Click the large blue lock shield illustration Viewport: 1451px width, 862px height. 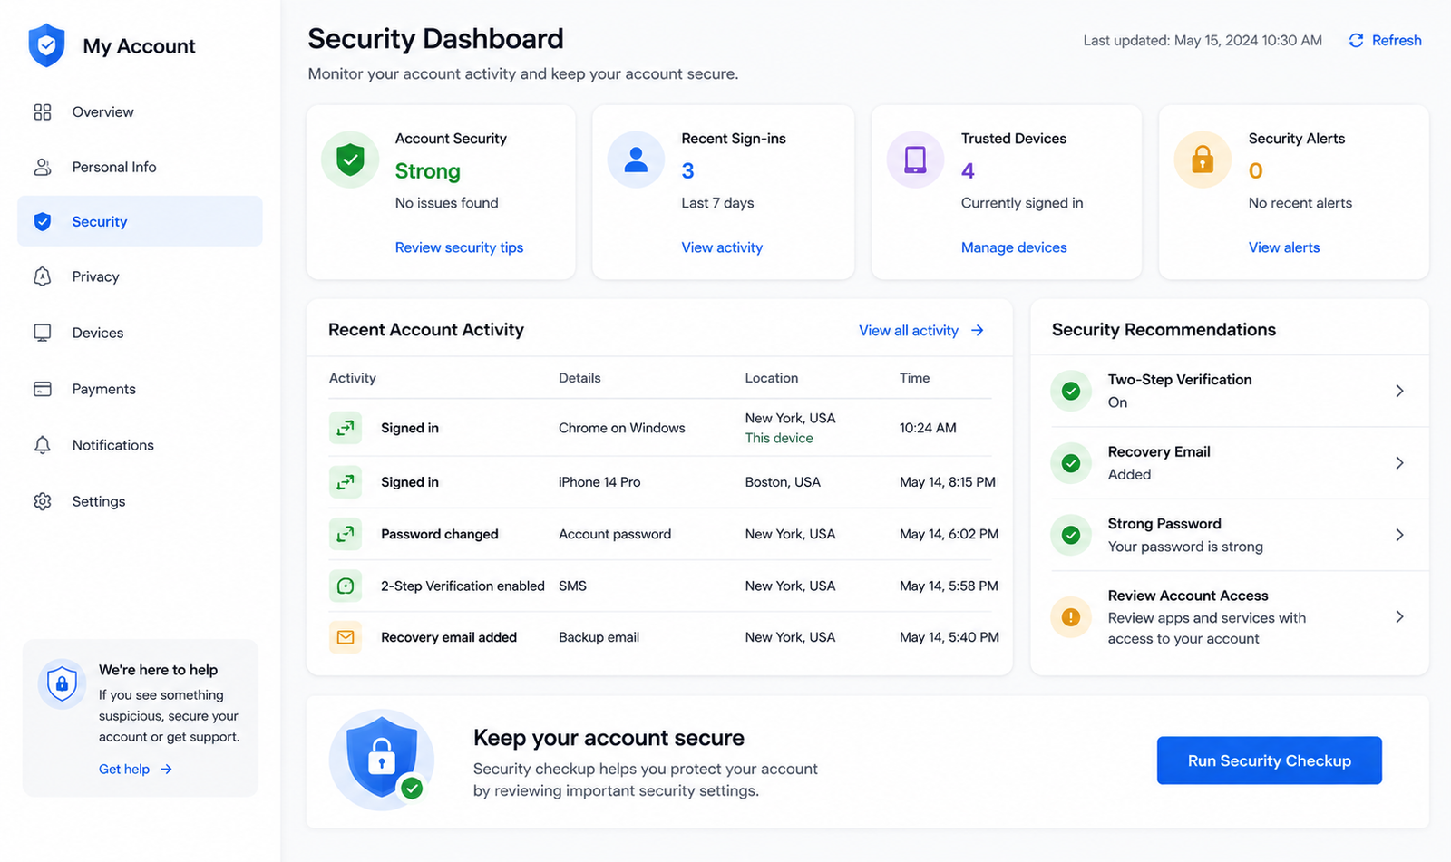(x=382, y=760)
